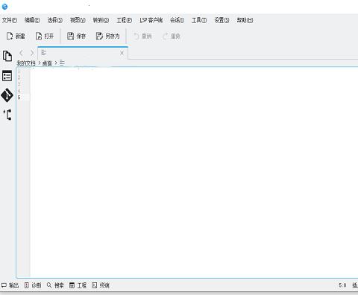Viewport: 358px width, 295px height.
Task: Toggle the 诊断 (Diagnostics) bottom panel
Action: coord(33,285)
